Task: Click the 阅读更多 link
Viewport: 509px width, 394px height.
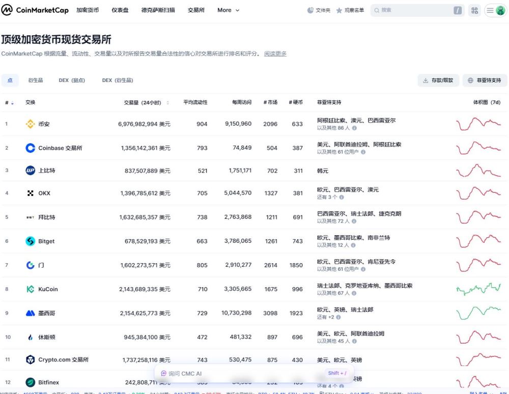Action: (275, 53)
